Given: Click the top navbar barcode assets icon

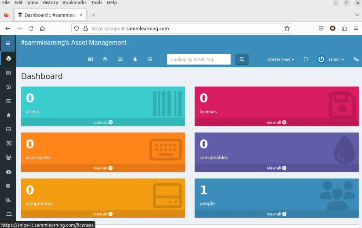Looking at the screenshot, I should pyautogui.click(x=90, y=59).
